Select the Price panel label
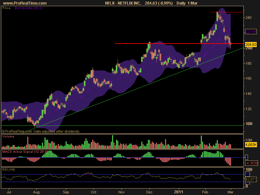 coord(6,8)
